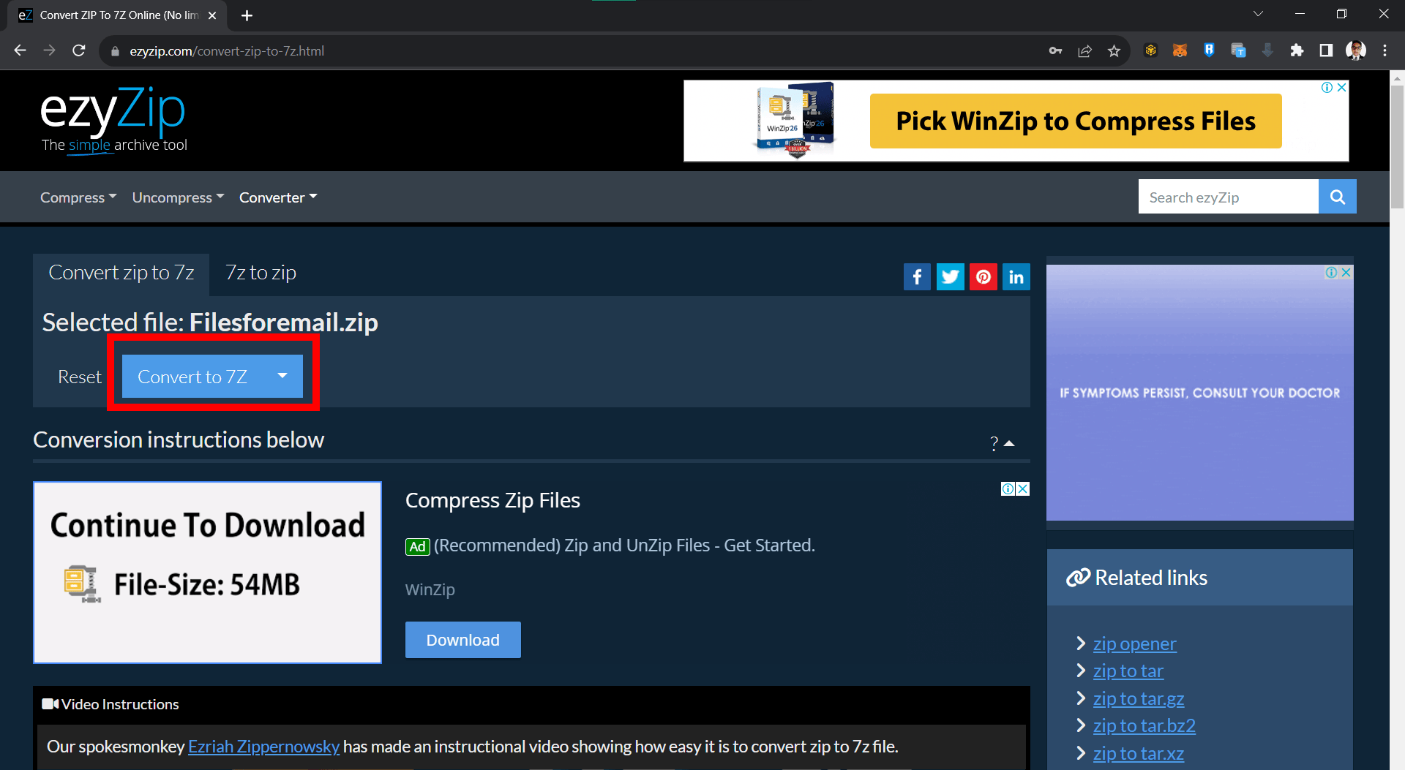Open the ezyZip home page via logo
1405x770 pixels.
(x=111, y=111)
